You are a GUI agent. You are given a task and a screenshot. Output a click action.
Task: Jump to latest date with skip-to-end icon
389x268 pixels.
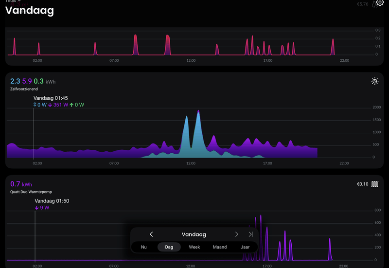tap(250, 234)
